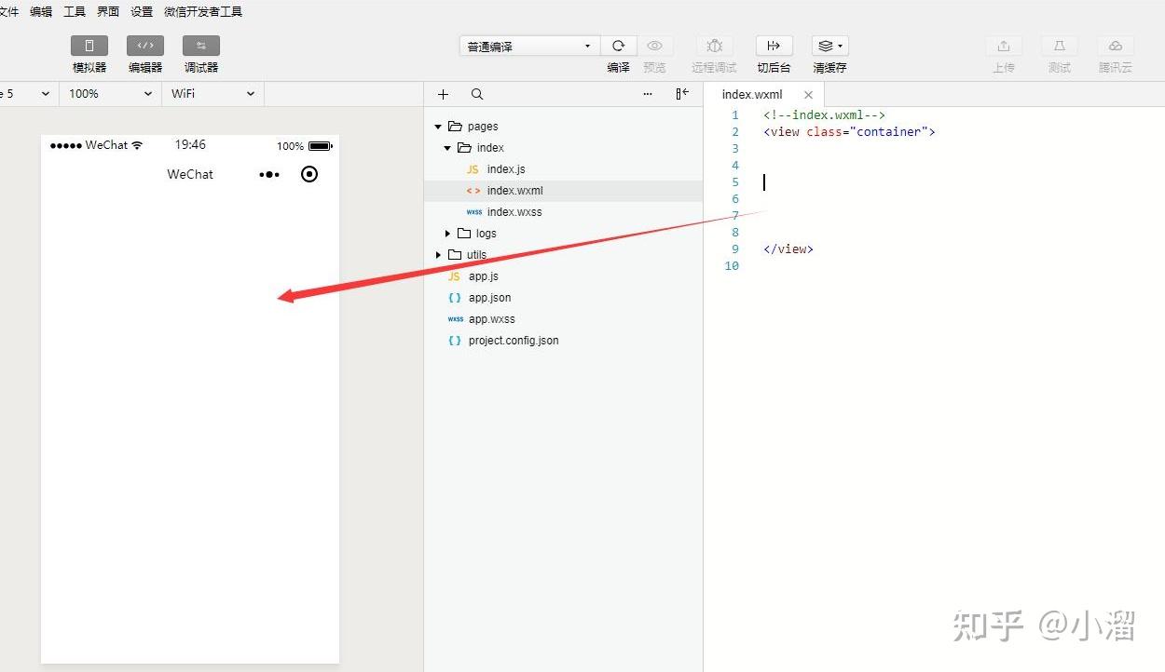
Task: Toggle the simulator (模拟器) panel button
Action: point(89,46)
